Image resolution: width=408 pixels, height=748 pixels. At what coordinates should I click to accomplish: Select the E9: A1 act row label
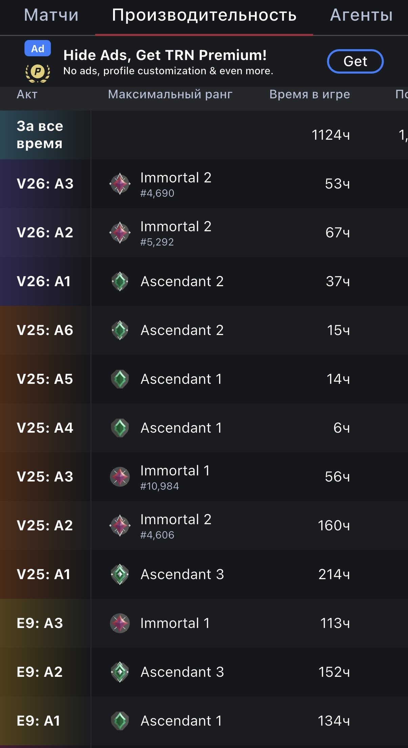tap(39, 721)
